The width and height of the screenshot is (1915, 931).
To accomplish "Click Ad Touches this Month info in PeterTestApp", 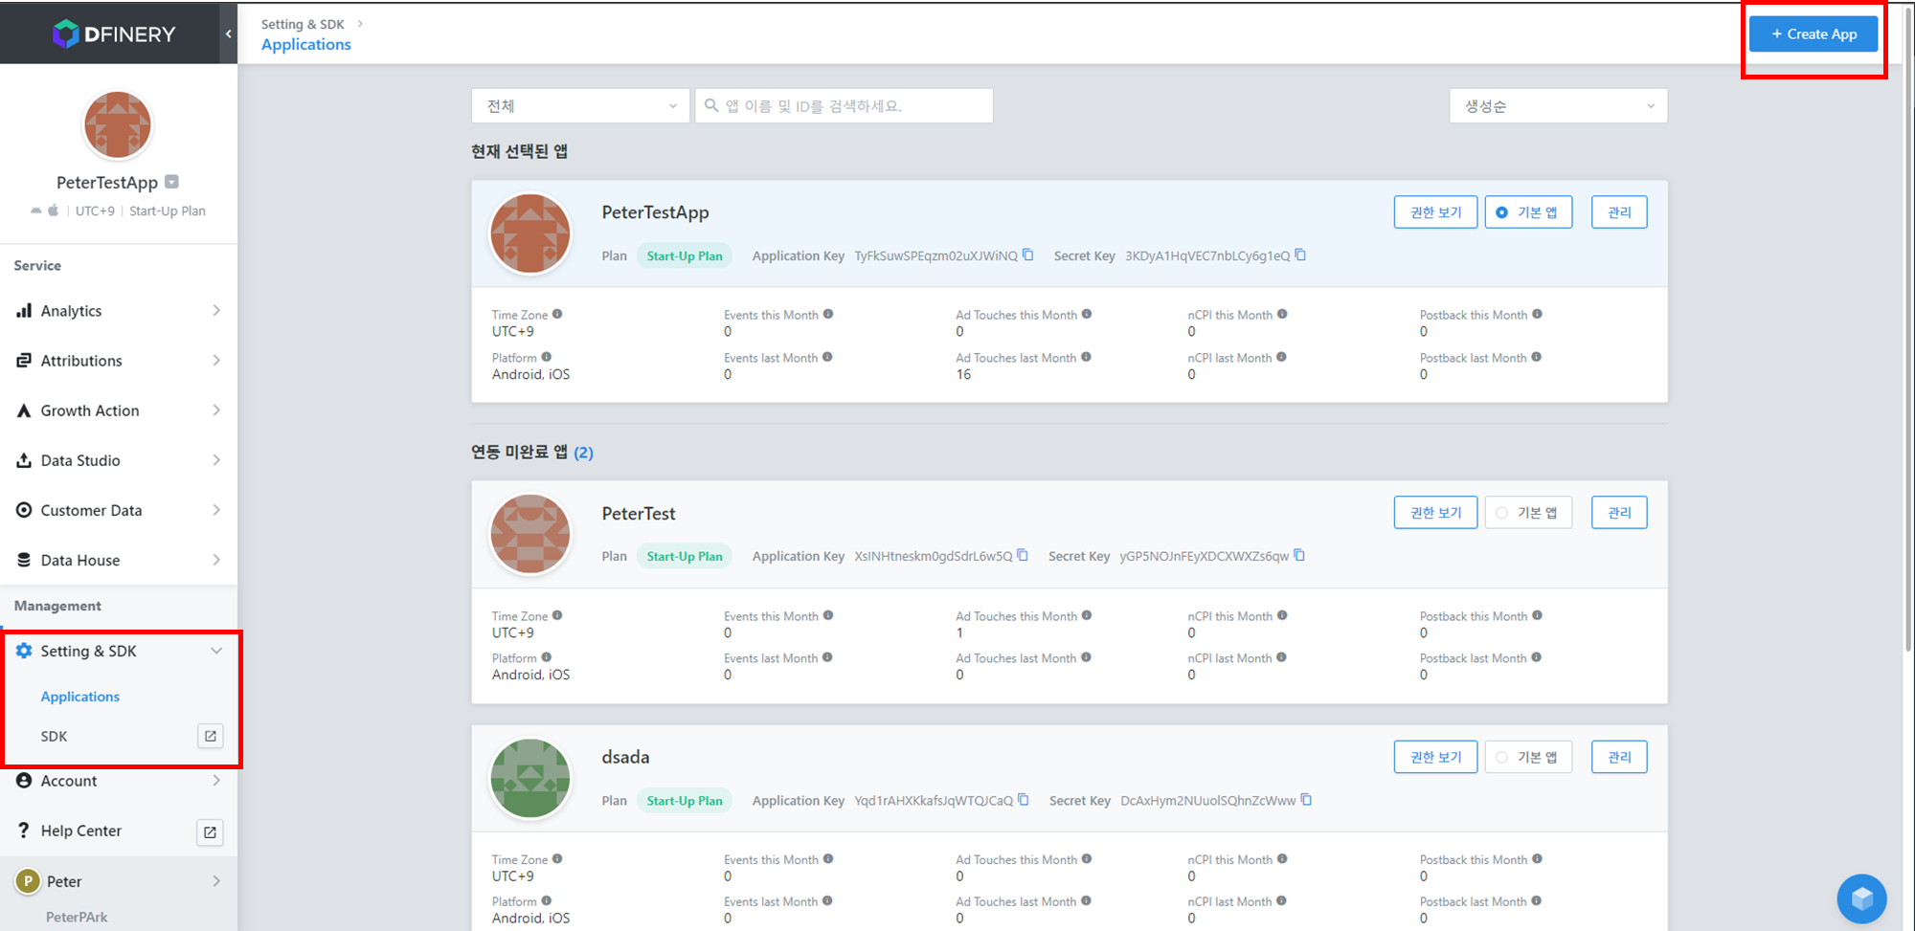I will [x=1087, y=314].
